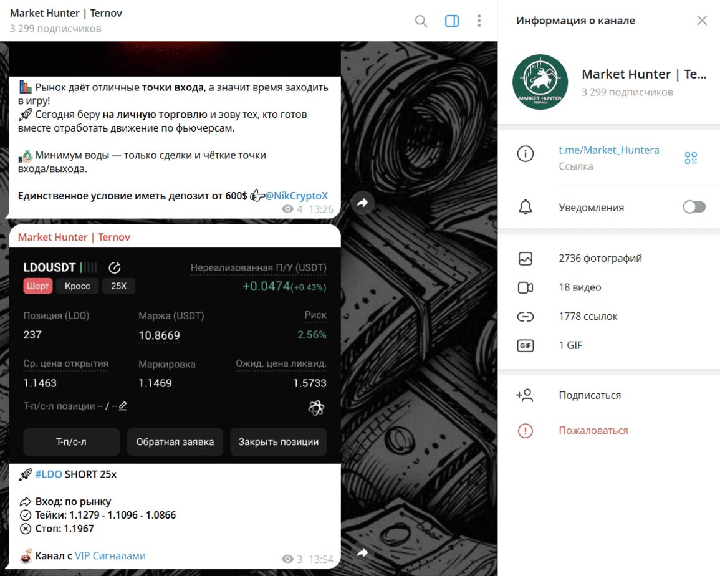Open the @NikCryptoX mention link
Viewport: 720px width, 576px height.
[x=296, y=196]
